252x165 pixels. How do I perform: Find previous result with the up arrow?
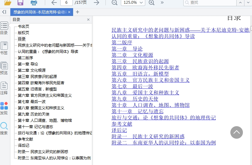(240, 3)
